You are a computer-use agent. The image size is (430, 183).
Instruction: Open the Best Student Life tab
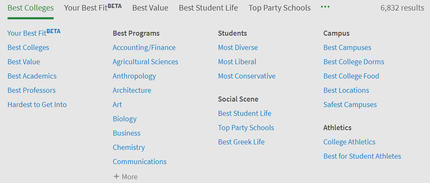[208, 8]
